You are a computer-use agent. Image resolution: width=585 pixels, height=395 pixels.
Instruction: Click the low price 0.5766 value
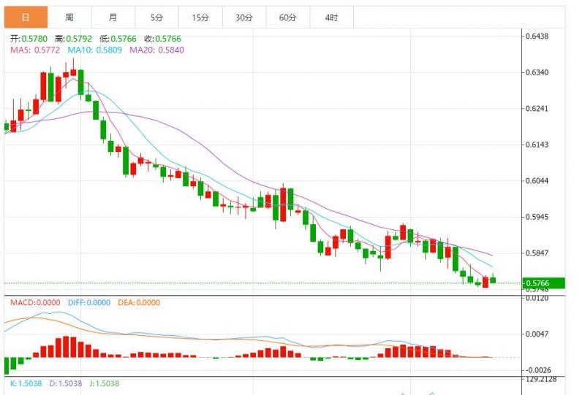(x=124, y=39)
